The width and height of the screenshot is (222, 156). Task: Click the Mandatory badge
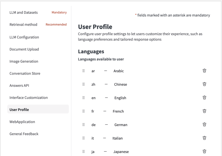click(59, 12)
